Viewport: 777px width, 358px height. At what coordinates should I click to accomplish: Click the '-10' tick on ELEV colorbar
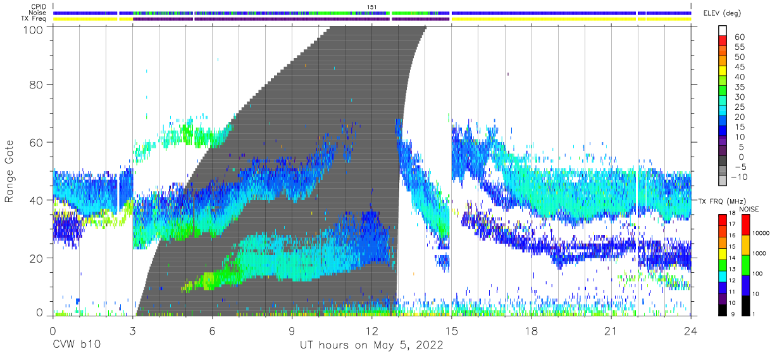738,177
